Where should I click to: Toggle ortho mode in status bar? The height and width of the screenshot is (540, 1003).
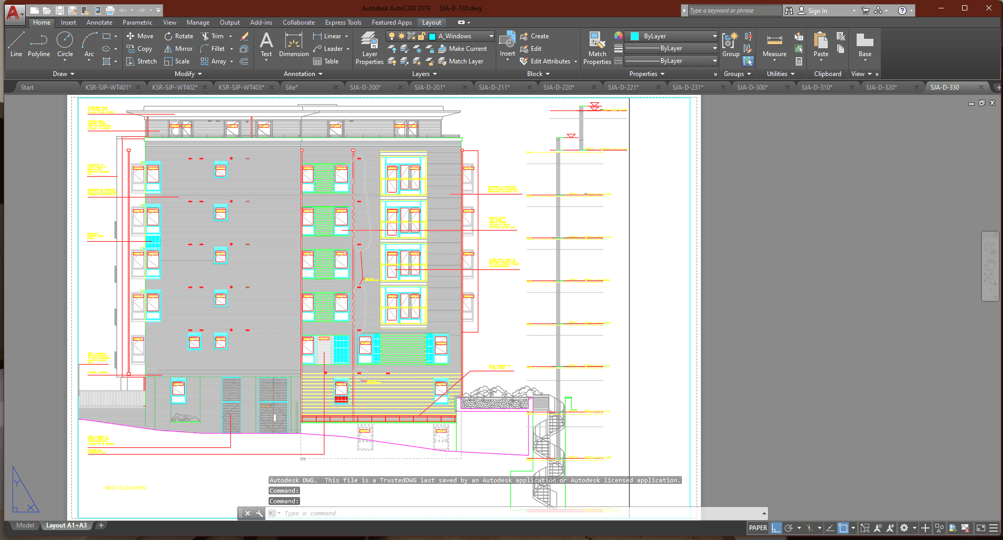776,528
